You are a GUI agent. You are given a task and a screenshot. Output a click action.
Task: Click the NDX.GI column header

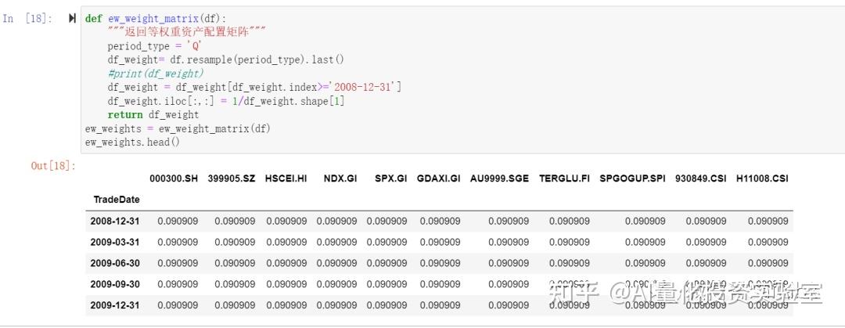click(340, 178)
